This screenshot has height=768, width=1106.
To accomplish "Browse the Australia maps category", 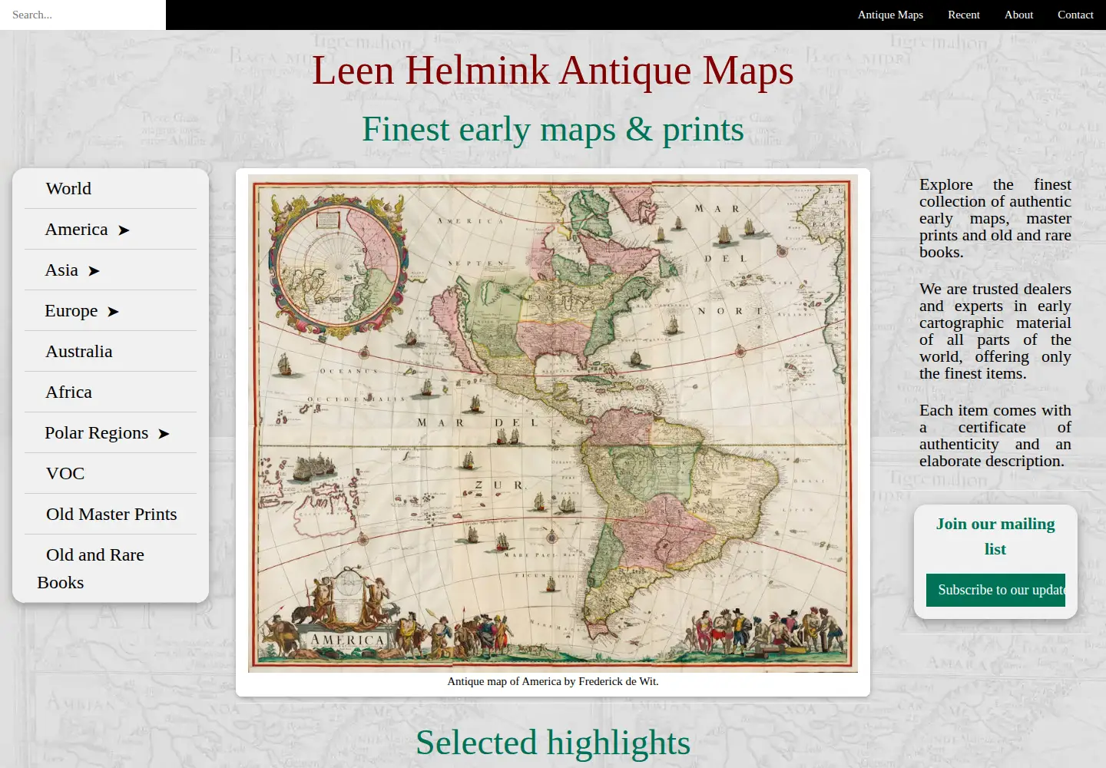I will (79, 351).
